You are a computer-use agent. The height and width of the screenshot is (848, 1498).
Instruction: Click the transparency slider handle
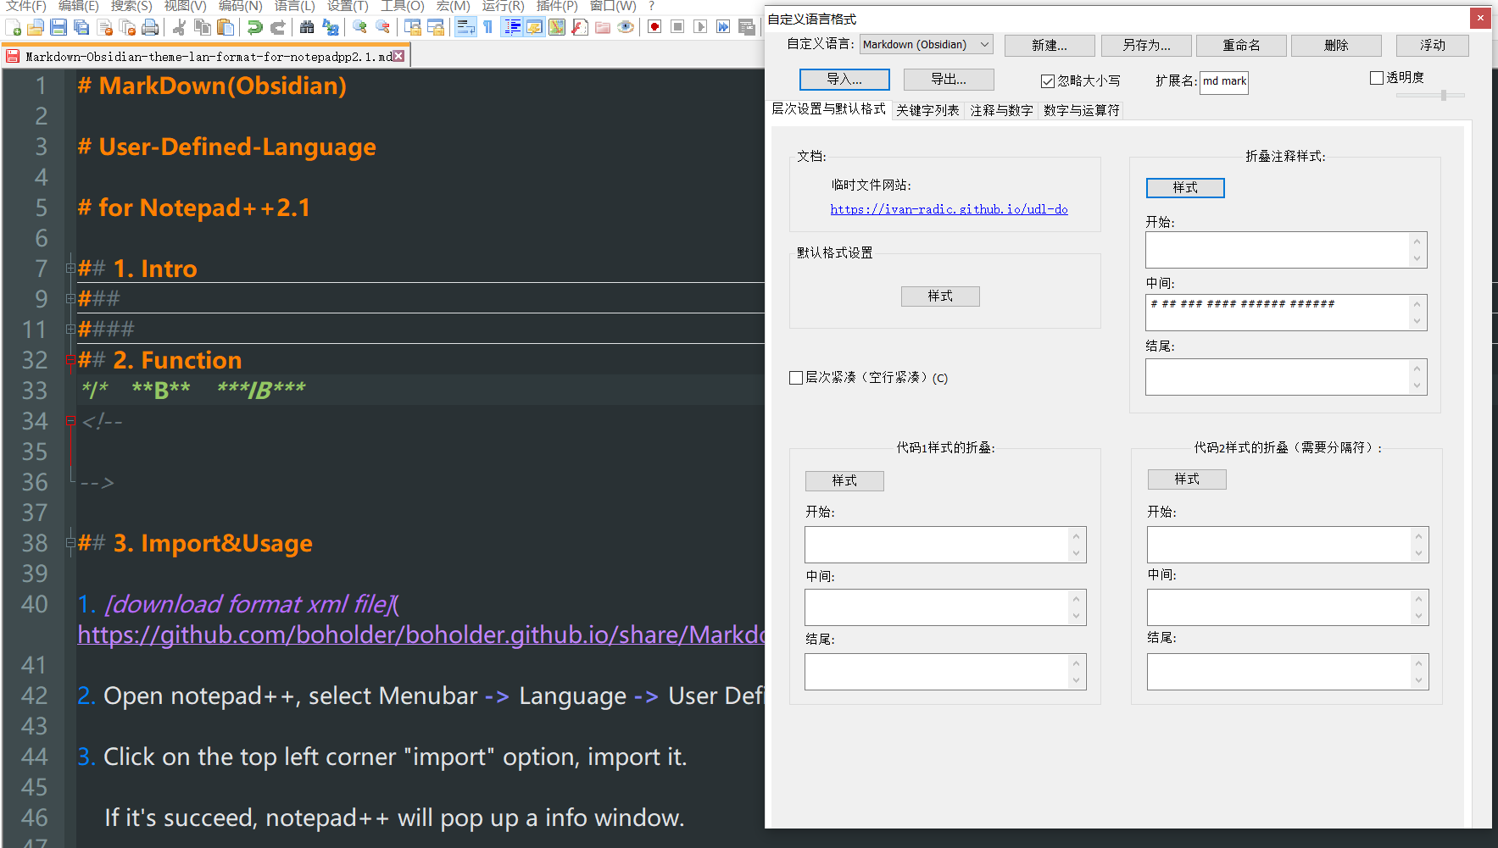[x=1443, y=96]
